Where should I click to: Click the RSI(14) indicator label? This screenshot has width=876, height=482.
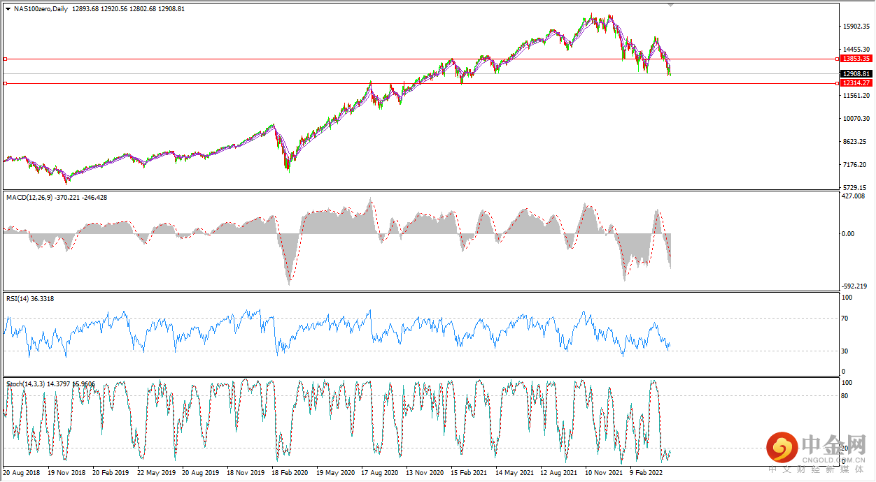tap(17, 299)
